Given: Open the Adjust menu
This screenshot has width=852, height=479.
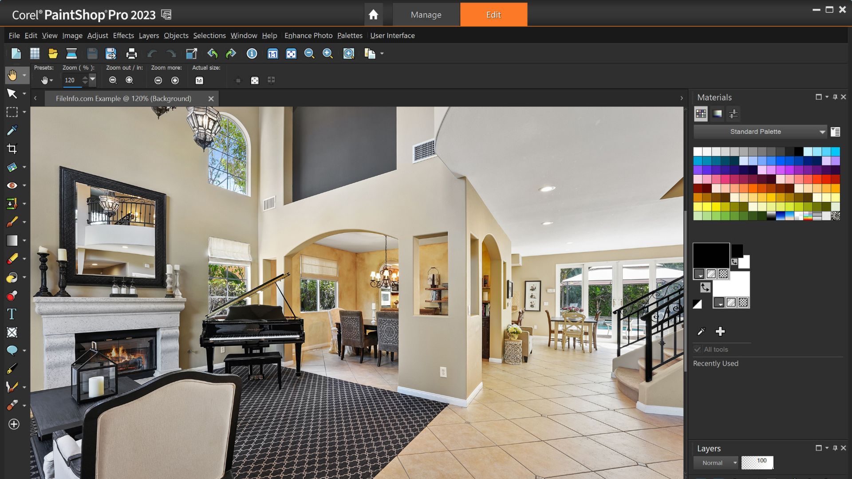Looking at the screenshot, I should (x=97, y=35).
